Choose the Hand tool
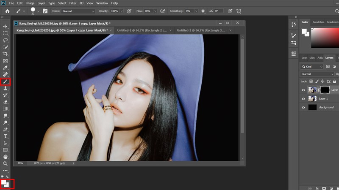 pos(6,157)
